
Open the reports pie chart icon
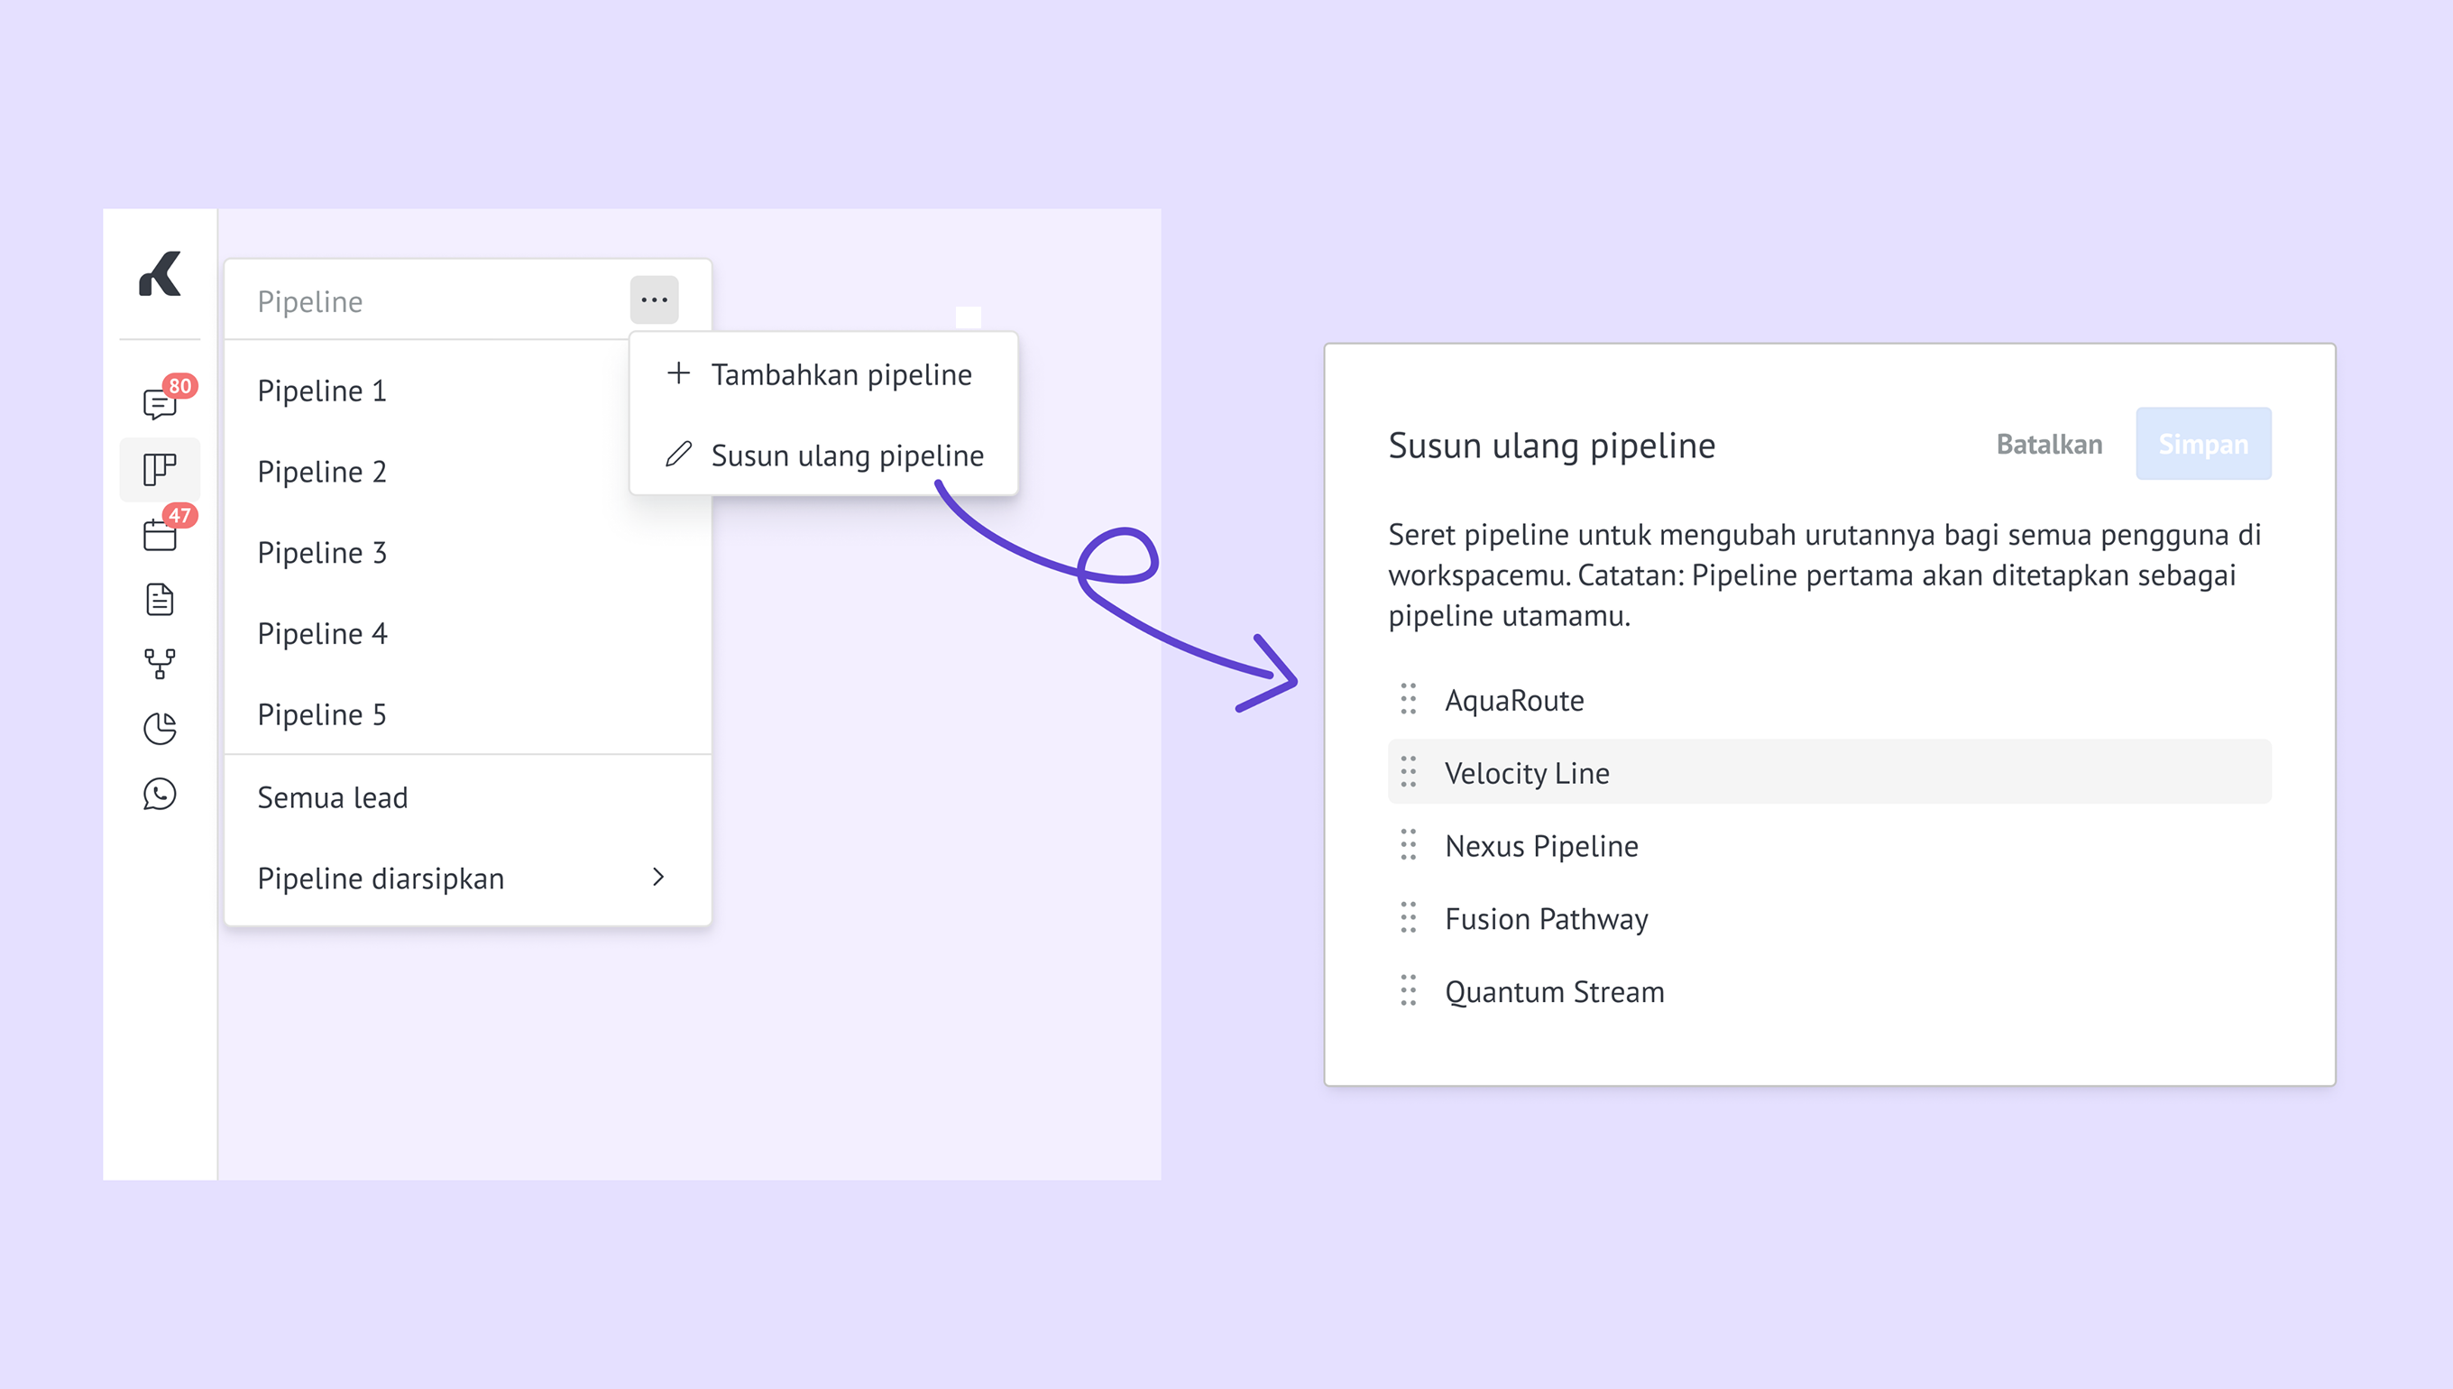[x=161, y=729]
